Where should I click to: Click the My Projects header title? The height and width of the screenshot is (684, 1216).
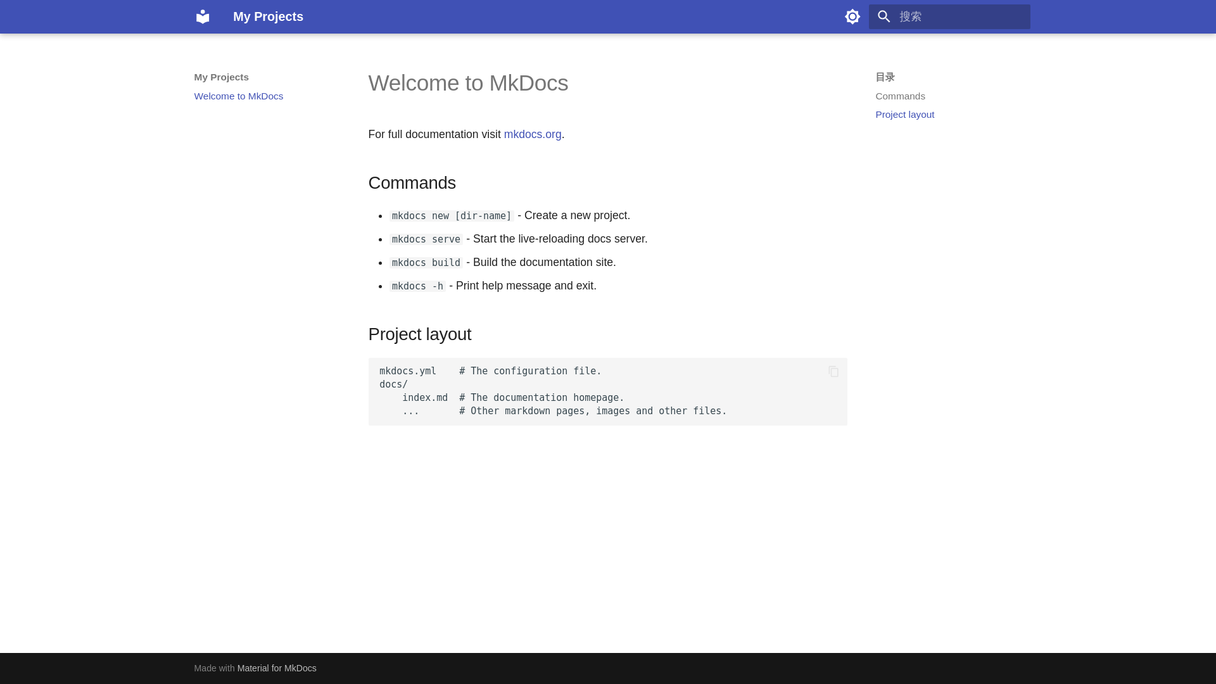(x=268, y=16)
